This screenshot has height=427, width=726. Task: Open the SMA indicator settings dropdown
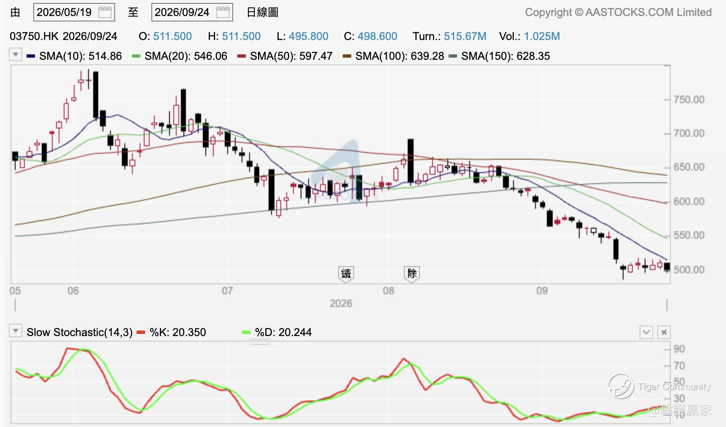(16, 55)
